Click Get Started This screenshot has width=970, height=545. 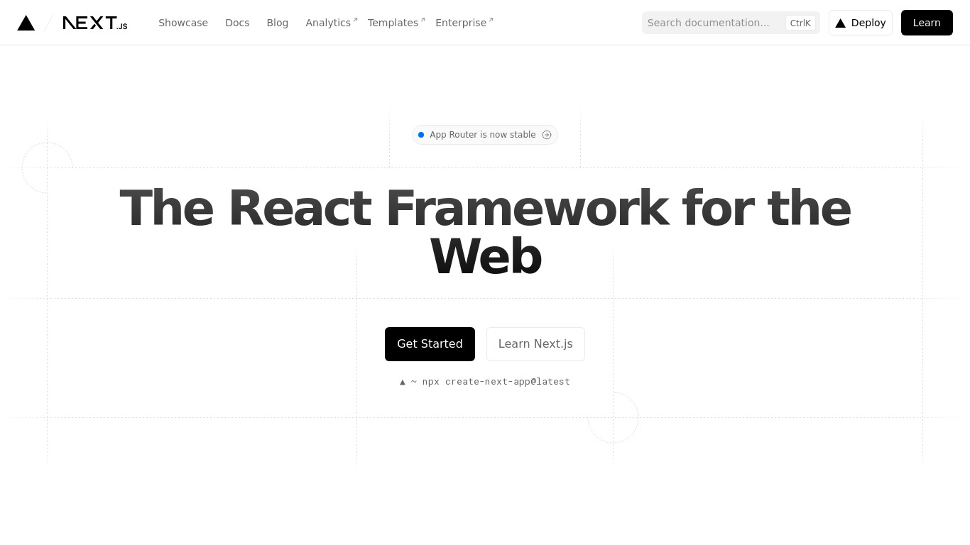(430, 344)
